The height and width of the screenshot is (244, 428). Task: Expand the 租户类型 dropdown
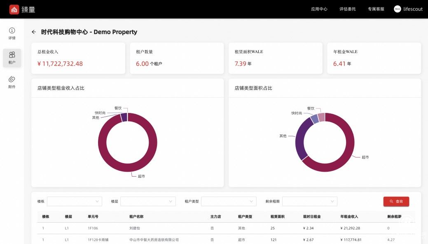pos(229,201)
